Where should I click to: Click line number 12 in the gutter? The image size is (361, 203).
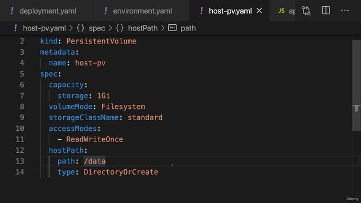click(x=20, y=151)
